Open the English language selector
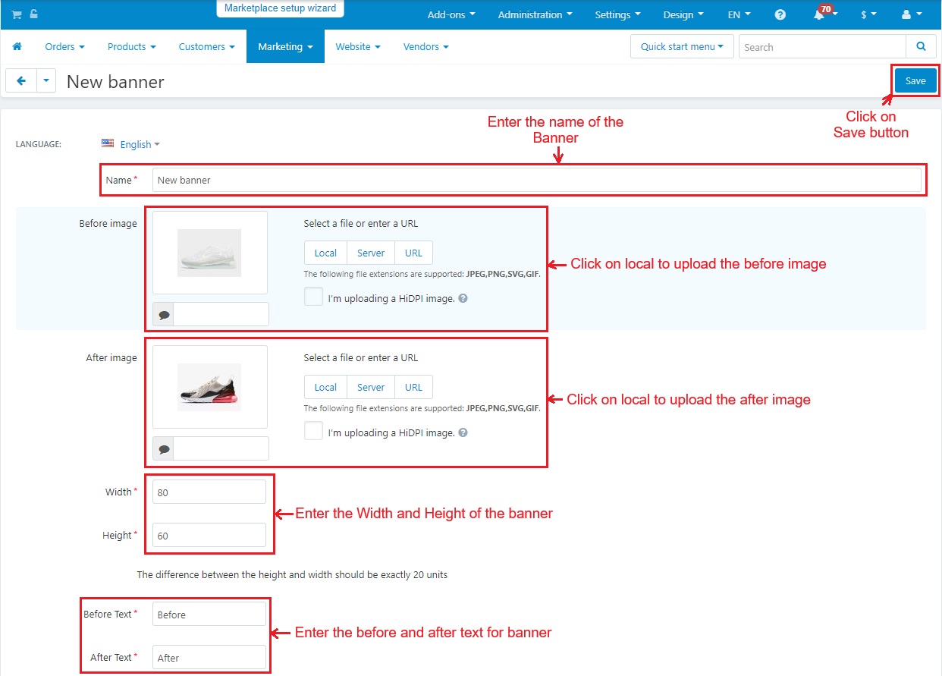This screenshot has height=676, width=942. 140,144
